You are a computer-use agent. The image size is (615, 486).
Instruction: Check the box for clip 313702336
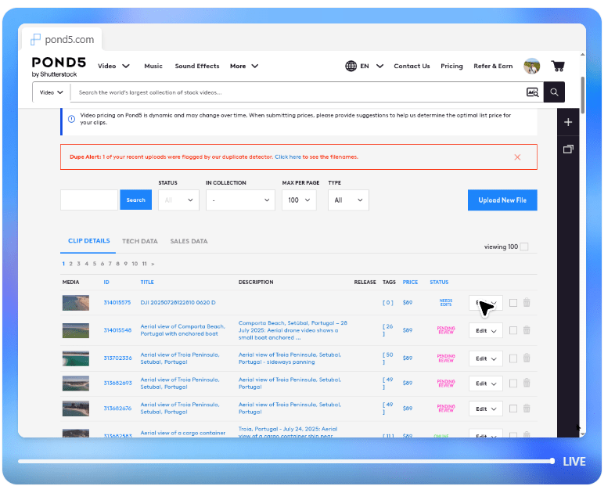512,358
